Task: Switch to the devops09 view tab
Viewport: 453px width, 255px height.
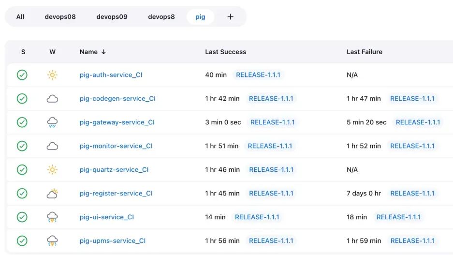Action: coord(112,17)
